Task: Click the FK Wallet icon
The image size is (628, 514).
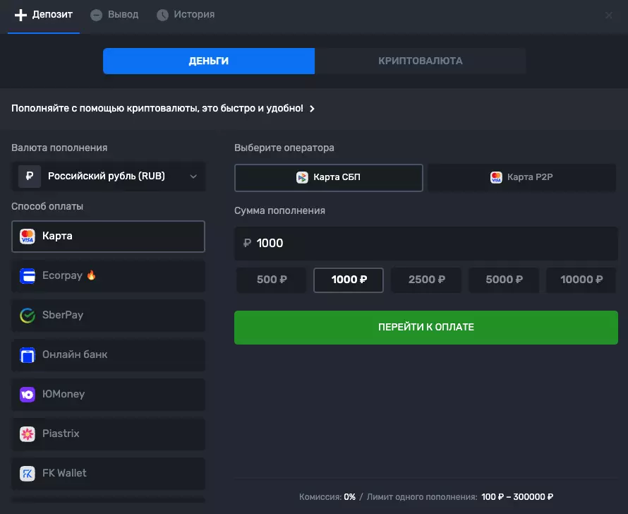Action: pyautogui.click(x=28, y=473)
